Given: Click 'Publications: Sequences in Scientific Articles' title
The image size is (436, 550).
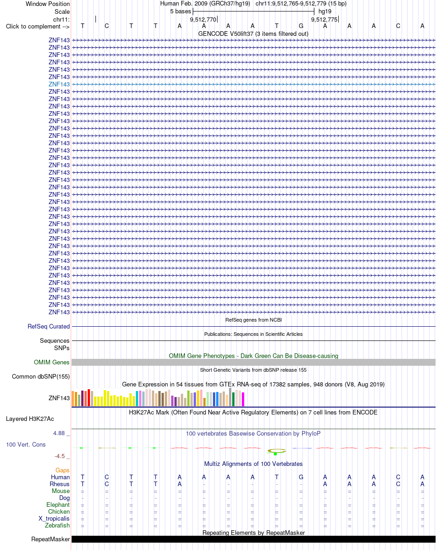Looking at the screenshot, I should tap(253, 335).
